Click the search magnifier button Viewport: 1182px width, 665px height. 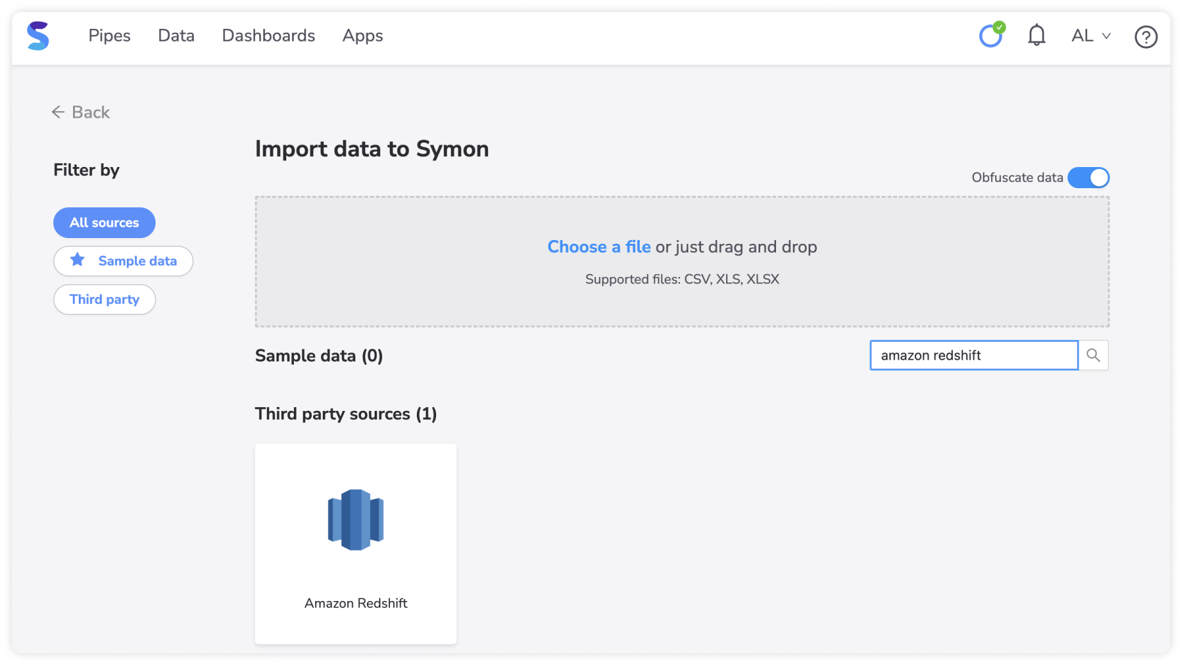click(1093, 355)
